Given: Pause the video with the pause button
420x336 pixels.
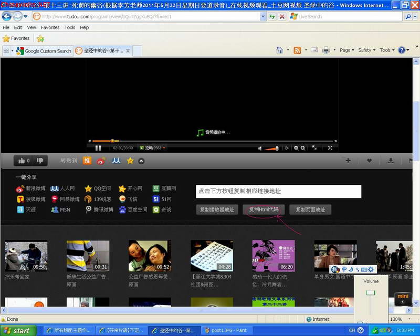Looking at the screenshot, I should (98, 148).
